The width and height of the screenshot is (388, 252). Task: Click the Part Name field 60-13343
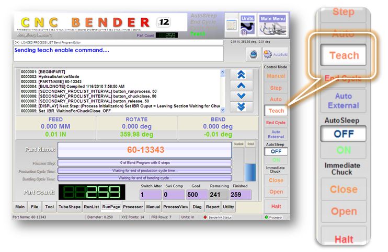click(x=144, y=150)
